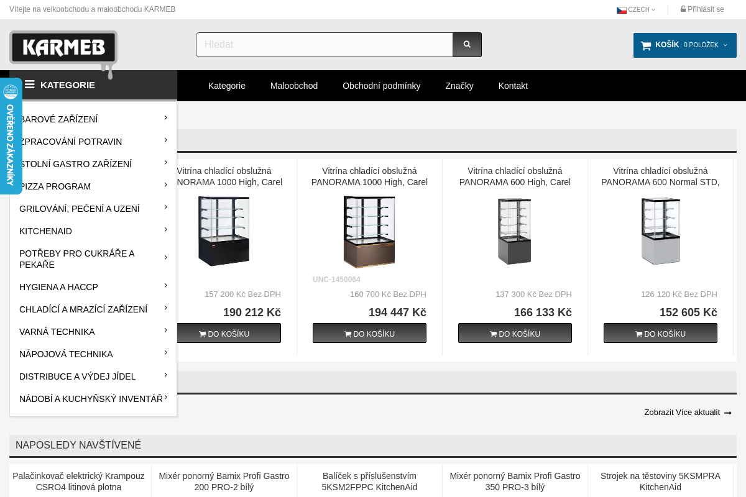Screen dimensions: 746x497
Task: Open Bamix Profi Gastro 200 PRO-2 link
Action: [224, 481]
